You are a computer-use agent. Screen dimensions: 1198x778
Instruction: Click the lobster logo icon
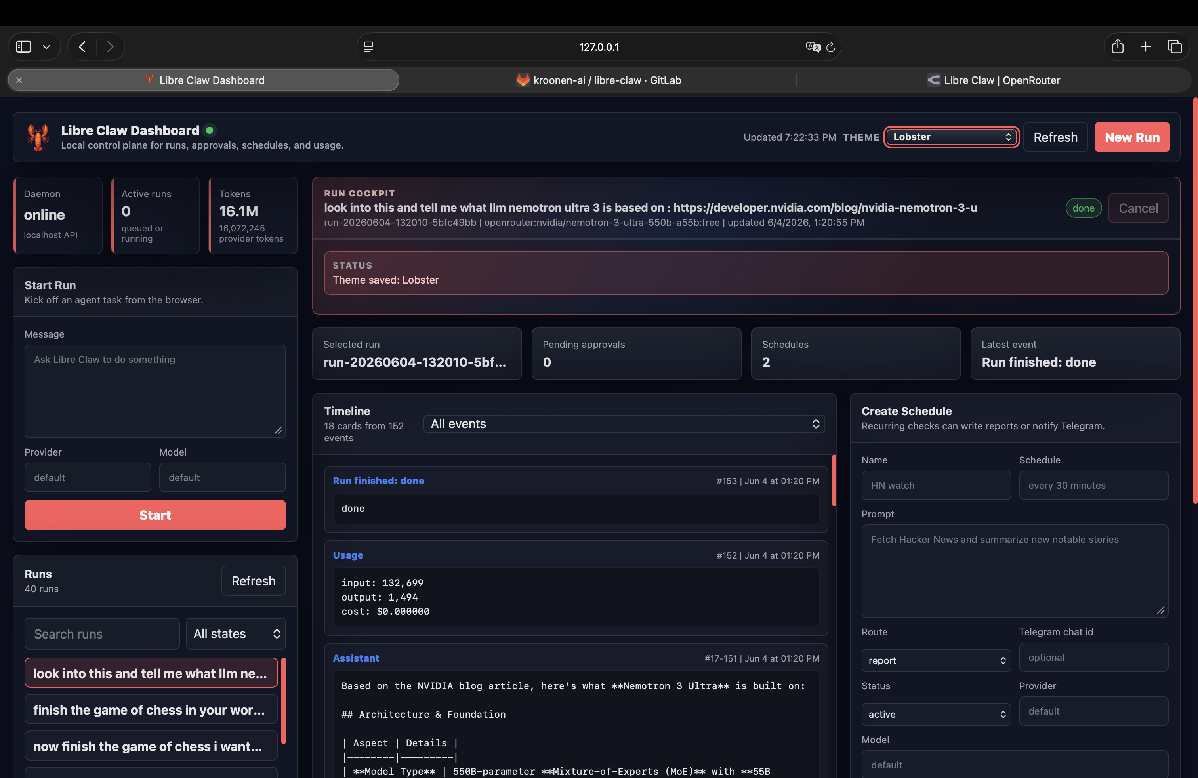tap(38, 137)
